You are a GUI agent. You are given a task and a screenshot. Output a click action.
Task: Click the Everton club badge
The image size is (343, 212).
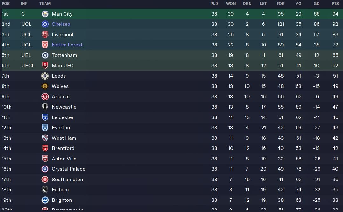(45, 128)
